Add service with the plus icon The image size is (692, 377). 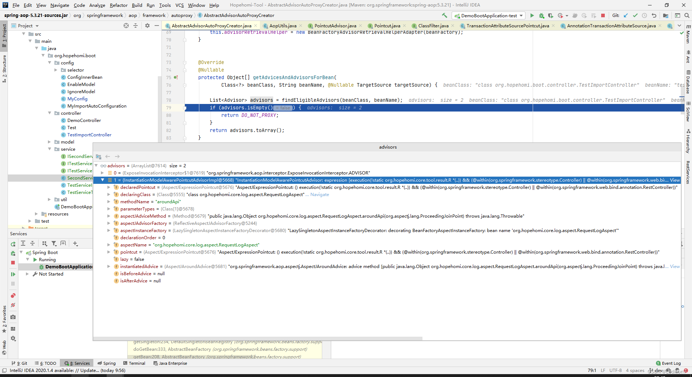pos(75,244)
